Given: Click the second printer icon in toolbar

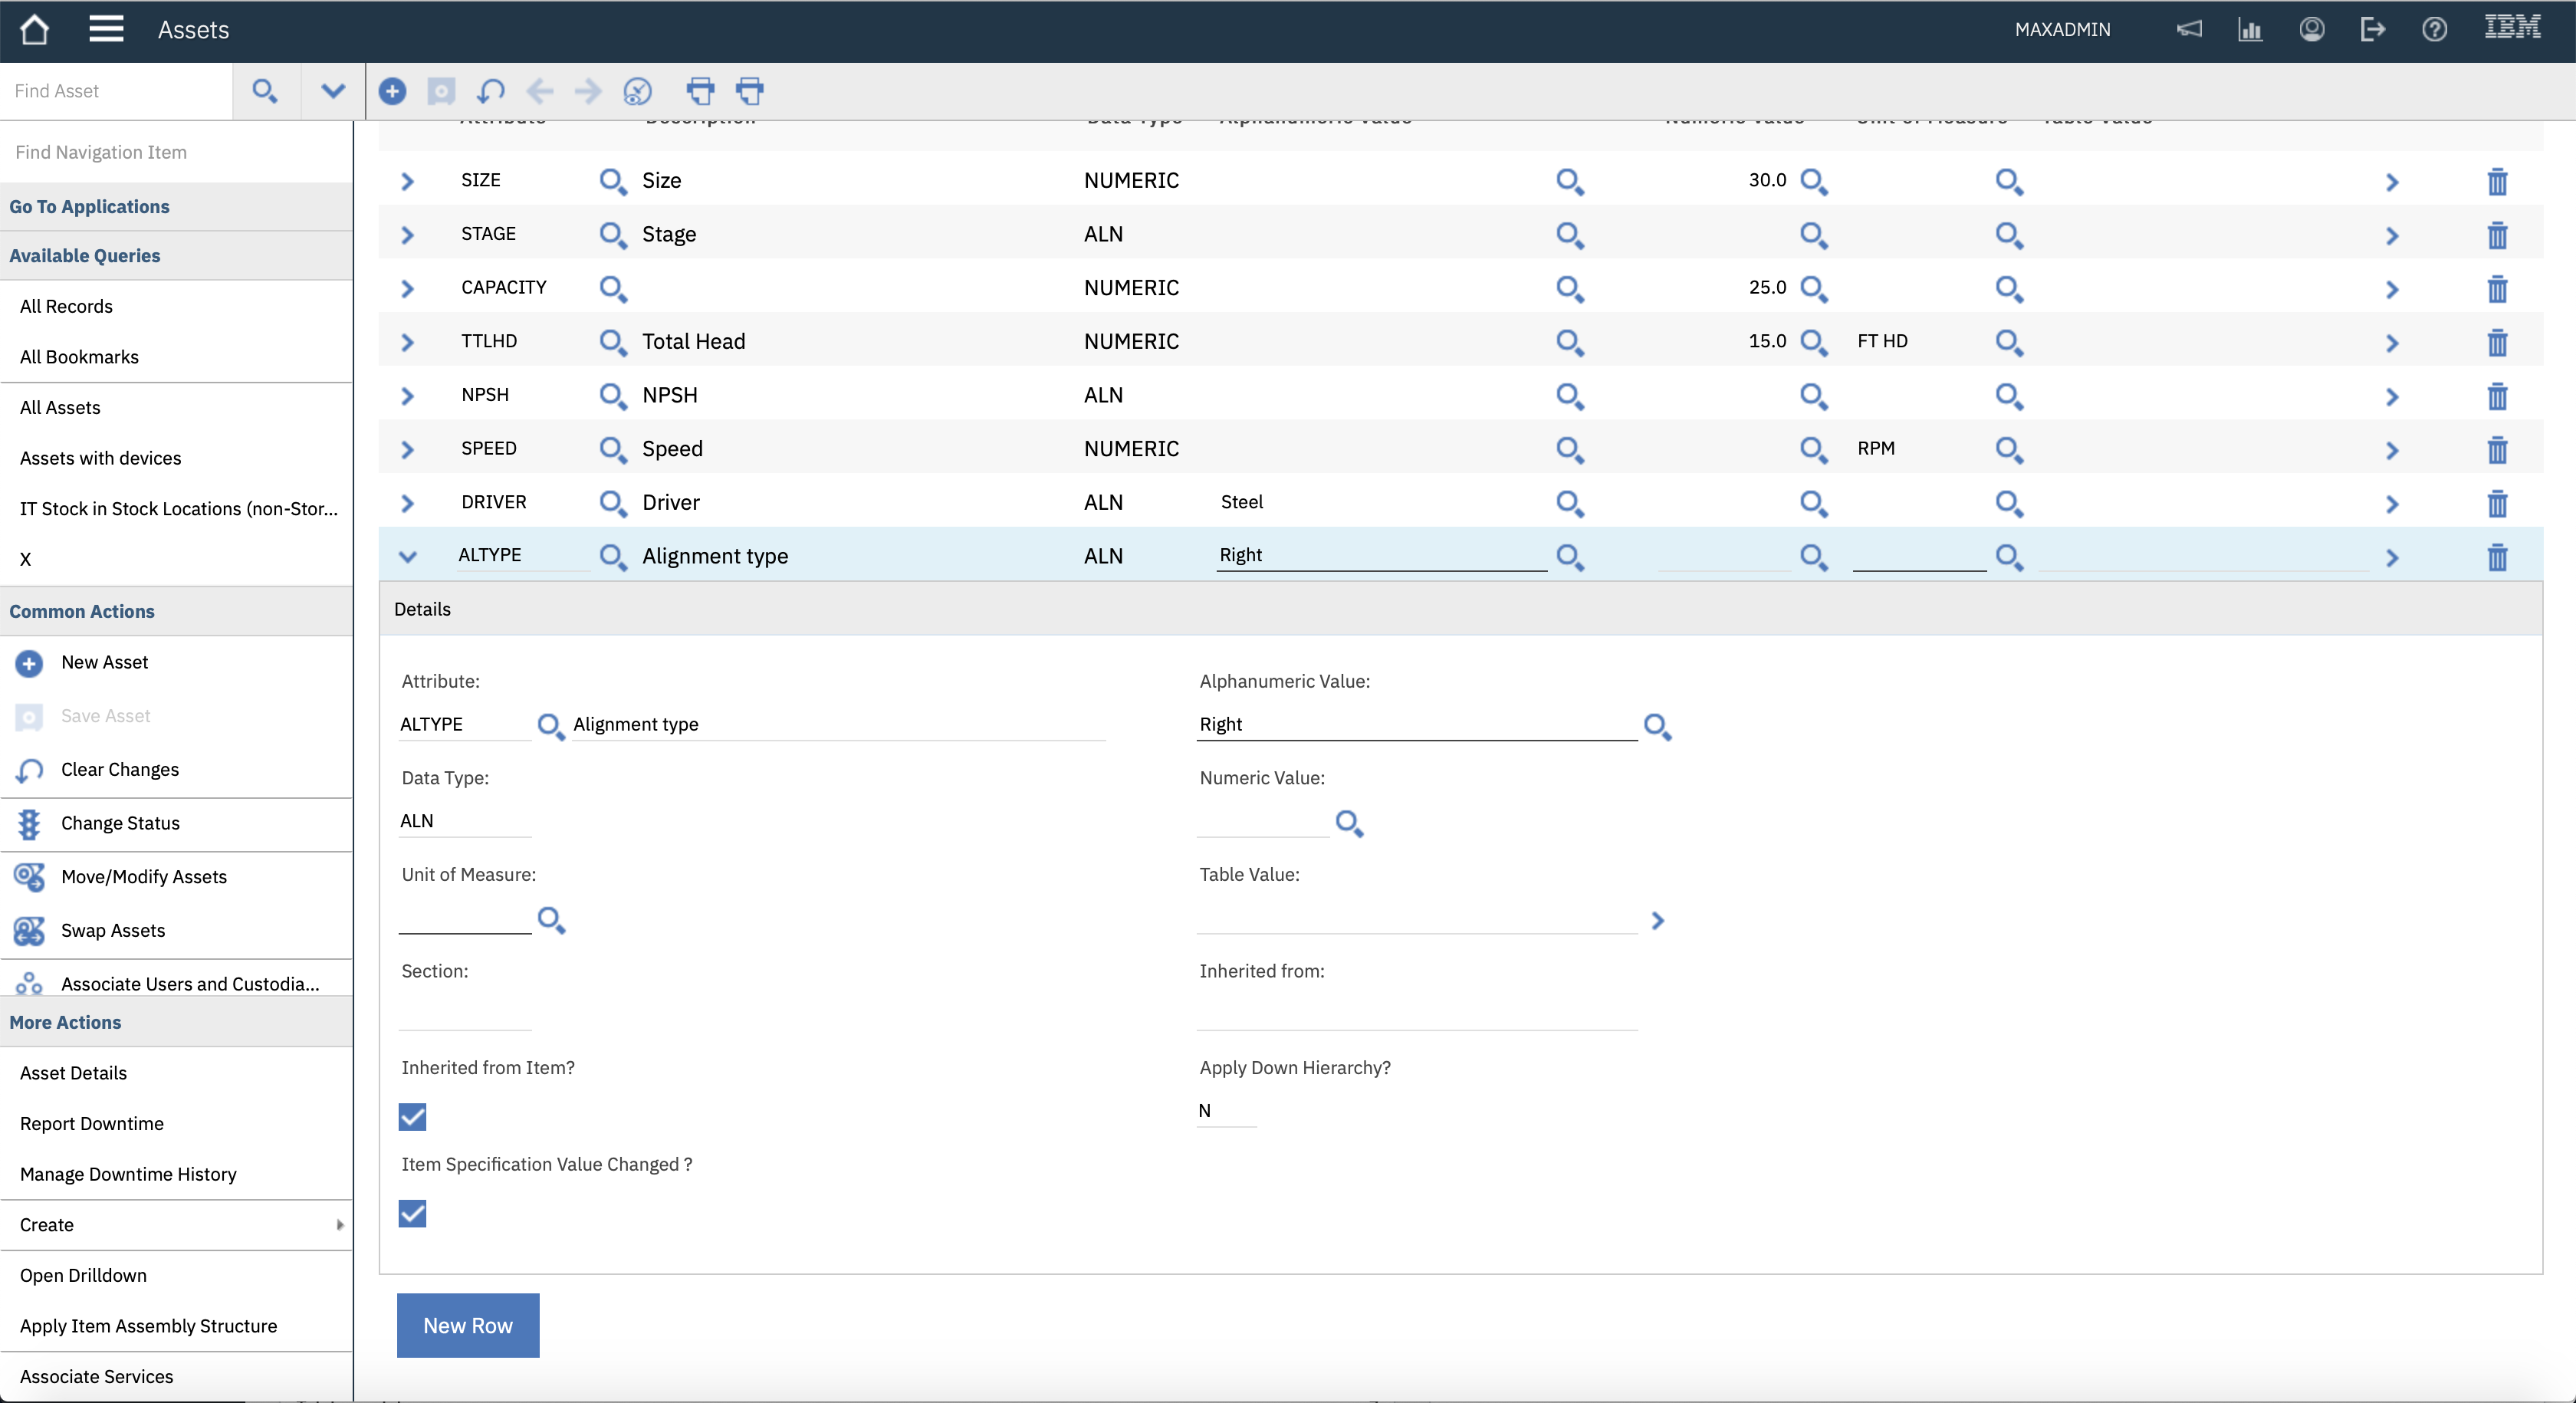Looking at the screenshot, I should pyautogui.click(x=750, y=91).
